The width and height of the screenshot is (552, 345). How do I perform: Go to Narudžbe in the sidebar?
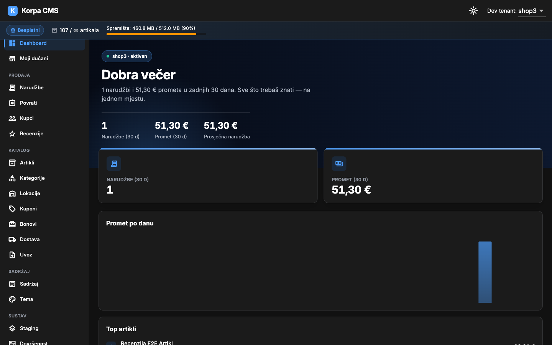click(44, 88)
